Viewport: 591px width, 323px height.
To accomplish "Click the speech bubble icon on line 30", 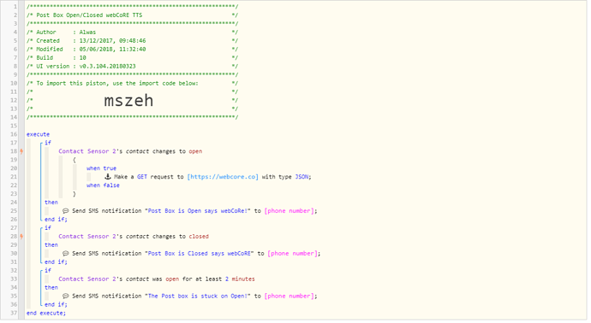I will [66, 253].
